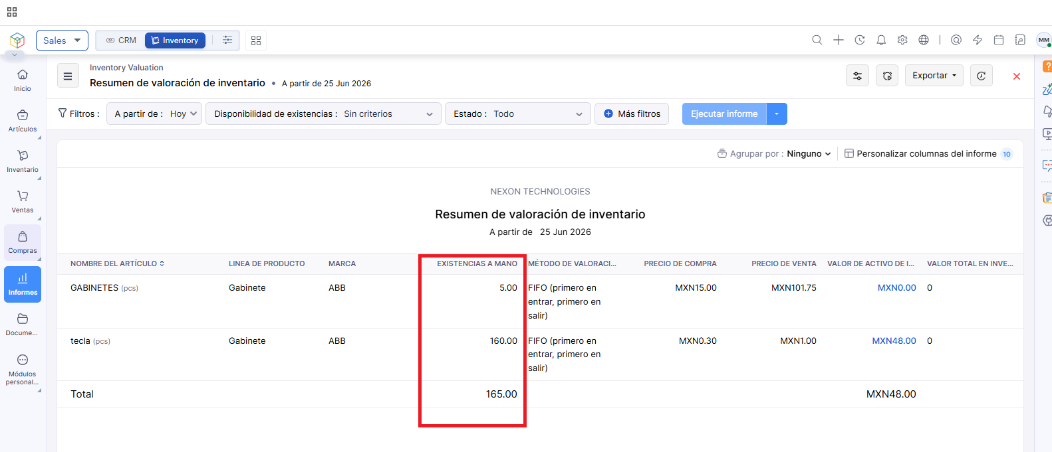
Task: Click the 160.00 stock value for tecla
Action: (x=503, y=340)
